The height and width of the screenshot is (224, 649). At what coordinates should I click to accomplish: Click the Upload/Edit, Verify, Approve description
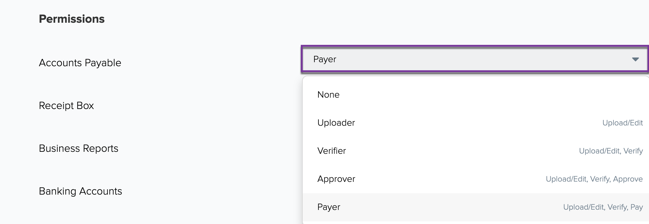coord(595,179)
